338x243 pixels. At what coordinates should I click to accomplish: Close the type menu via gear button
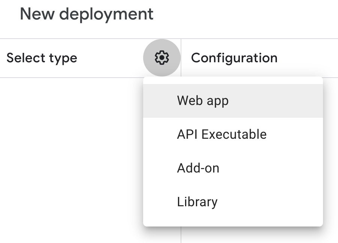click(162, 58)
